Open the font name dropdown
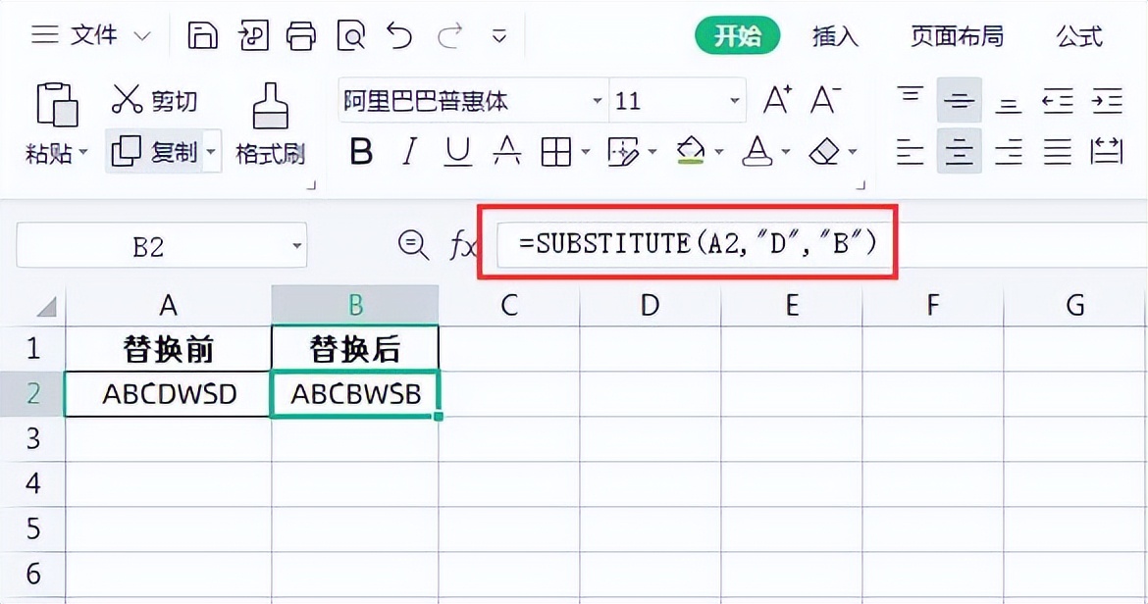The height and width of the screenshot is (604, 1148). tap(597, 100)
